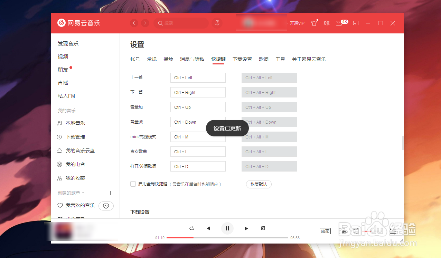Open the settings gear icon
The width and height of the screenshot is (441, 258).
(x=327, y=23)
